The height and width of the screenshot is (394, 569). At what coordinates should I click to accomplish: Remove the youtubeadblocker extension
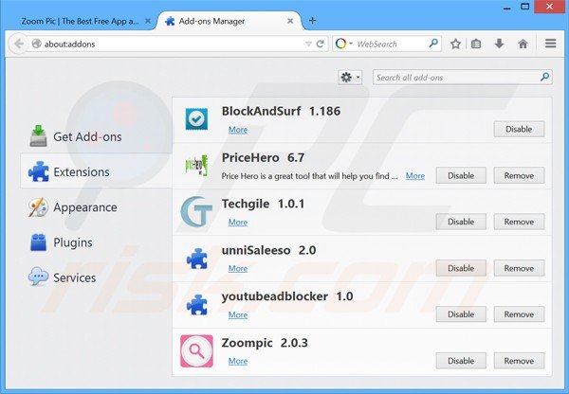coord(519,314)
